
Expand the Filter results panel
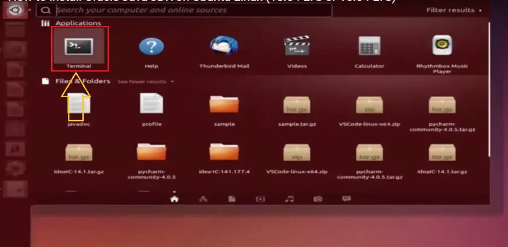(x=454, y=10)
